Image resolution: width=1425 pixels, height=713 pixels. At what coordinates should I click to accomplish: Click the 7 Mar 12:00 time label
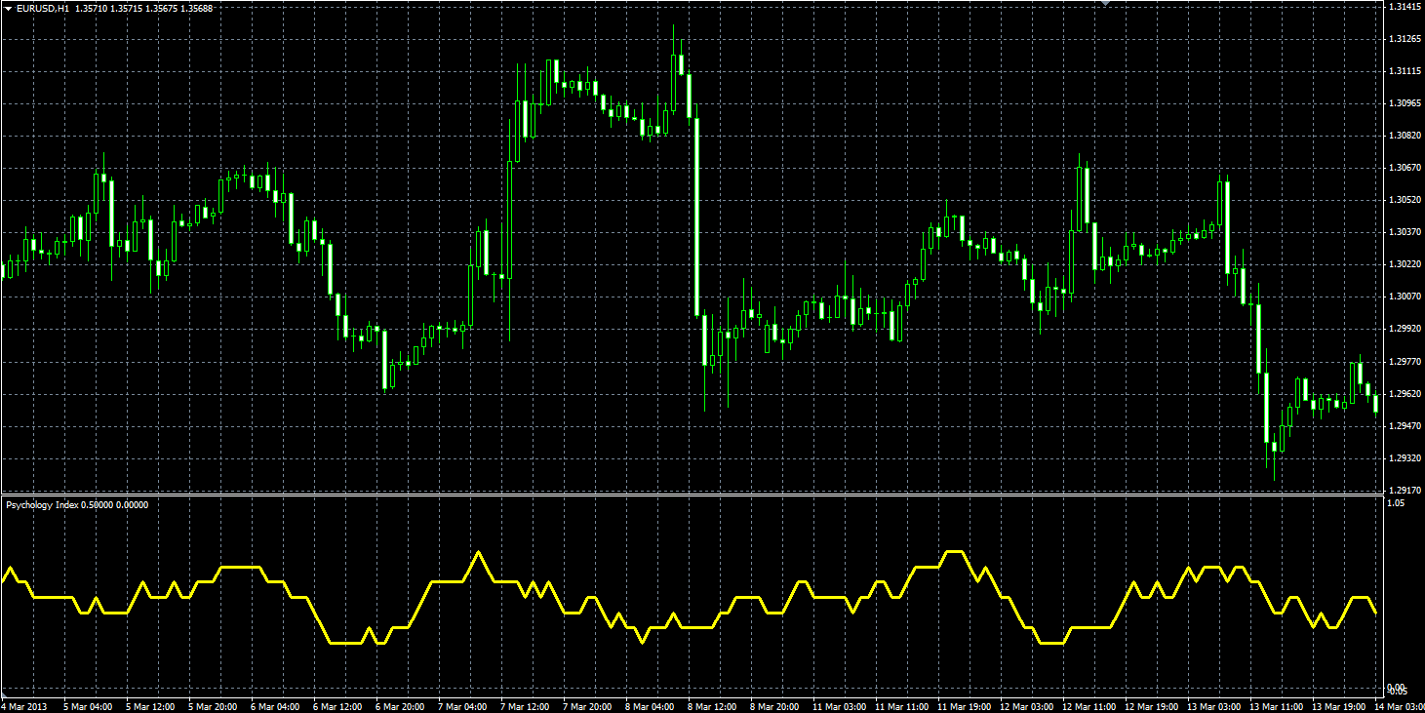point(525,706)
